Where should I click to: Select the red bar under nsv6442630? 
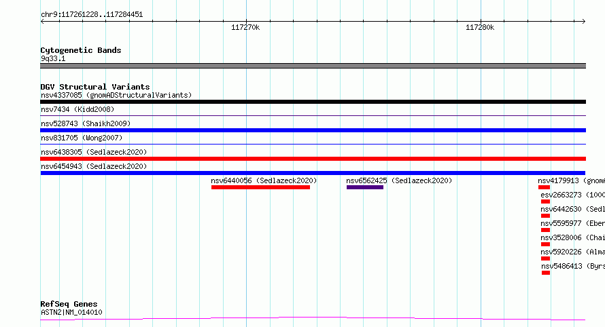pyautogui.click(x=545, y=216)
